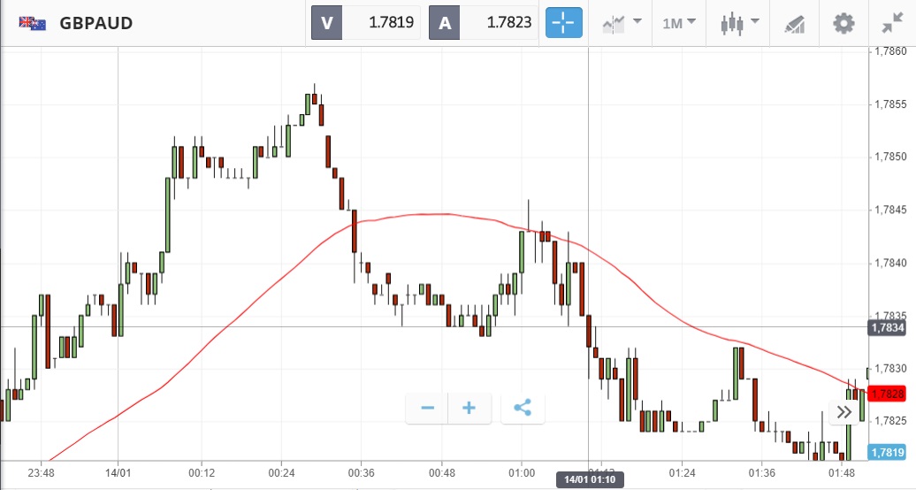The width and height of the screenshot is (916, 490).
Task: Click the 14/01 01:10 time marker
Action: (588, 479)
